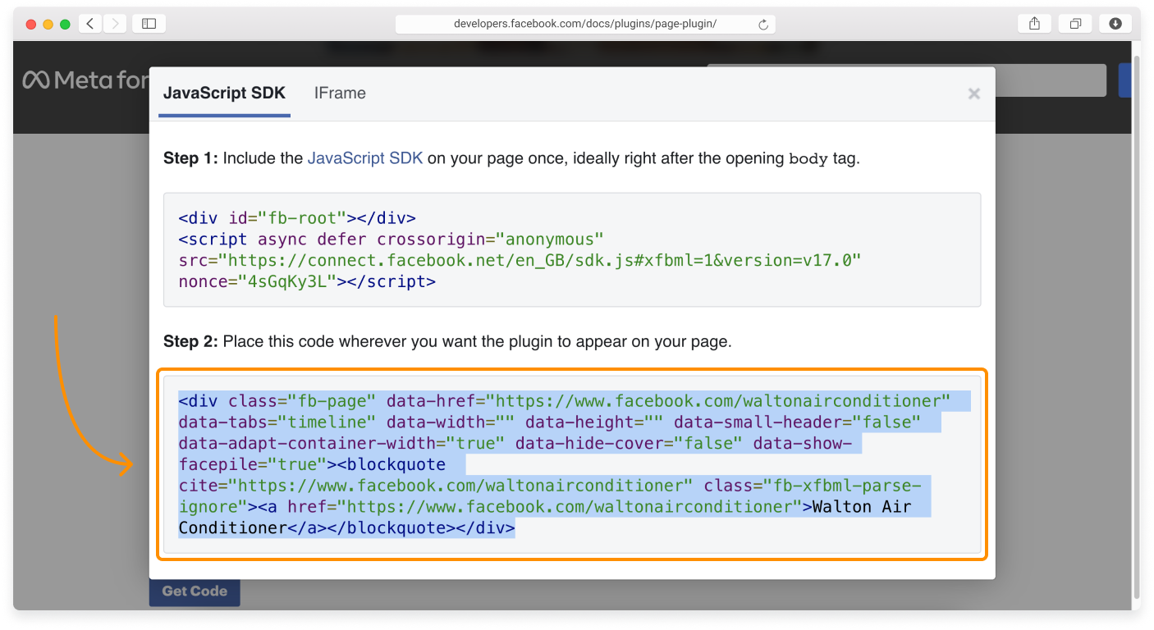Screen dimensions: 1154x630
Task: Click the crossorigin="anonymous" code text
Action: pos(491,240)
